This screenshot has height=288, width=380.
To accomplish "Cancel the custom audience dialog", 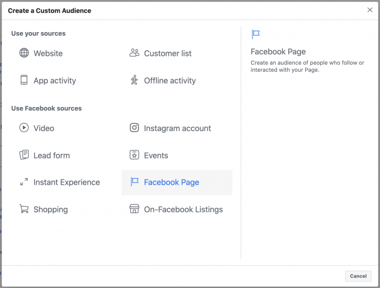I will pyautogui.click(x=358, y=276).
